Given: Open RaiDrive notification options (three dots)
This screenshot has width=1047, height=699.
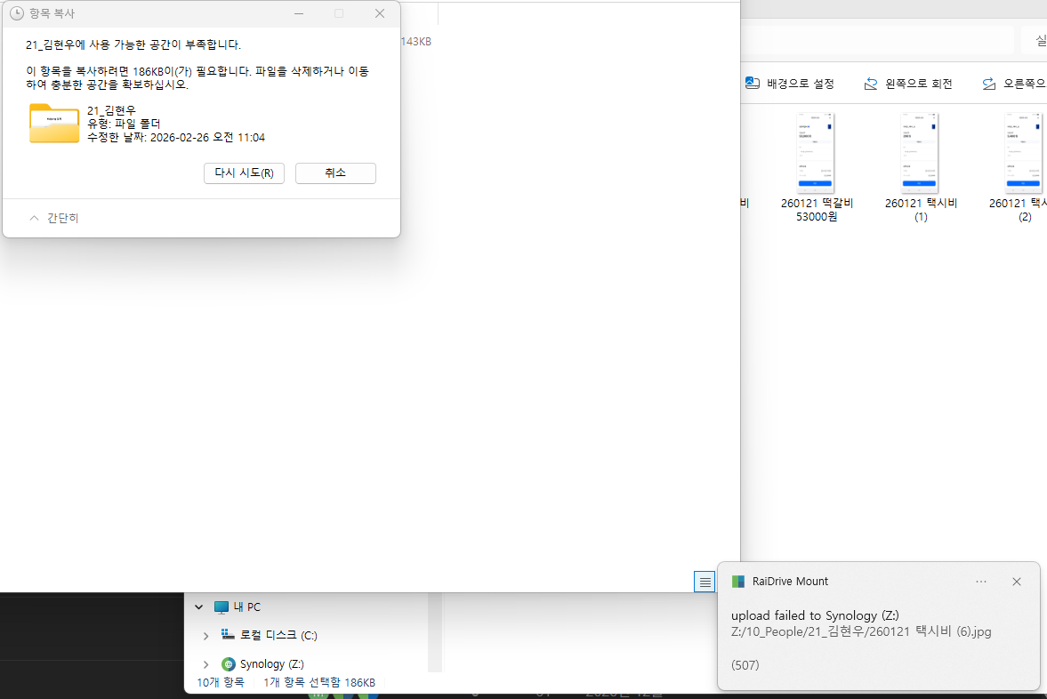Looking at the screenshot, I should coord(980,581).
